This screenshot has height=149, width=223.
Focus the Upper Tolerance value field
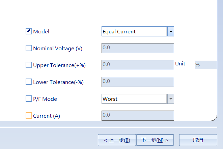[x=138, y=65]
